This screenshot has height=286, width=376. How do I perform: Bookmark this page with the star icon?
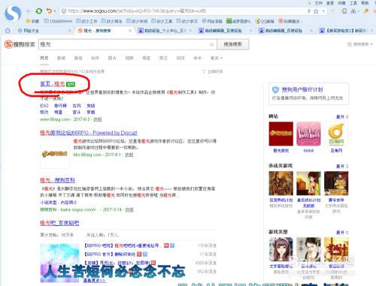316,11
